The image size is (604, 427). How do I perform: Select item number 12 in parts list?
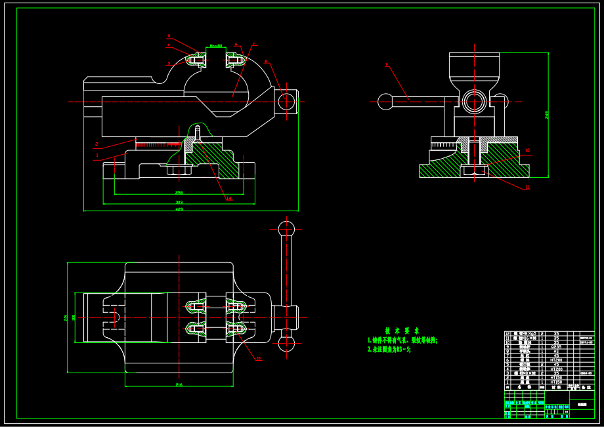507,334
